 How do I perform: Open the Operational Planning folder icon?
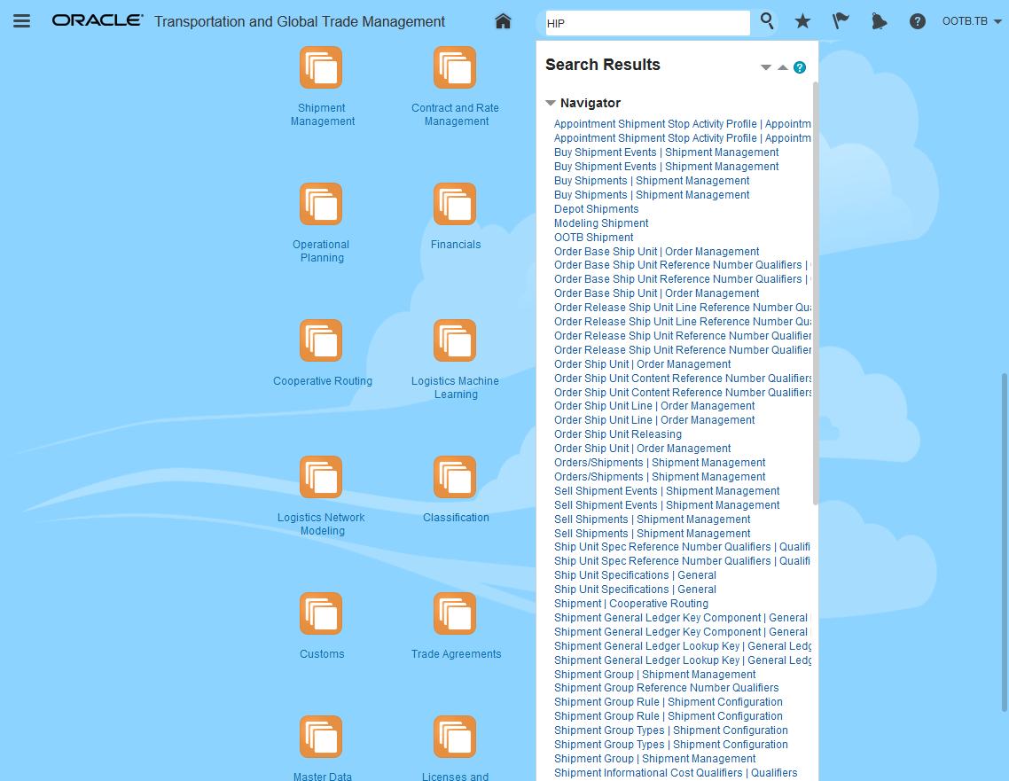321,204
